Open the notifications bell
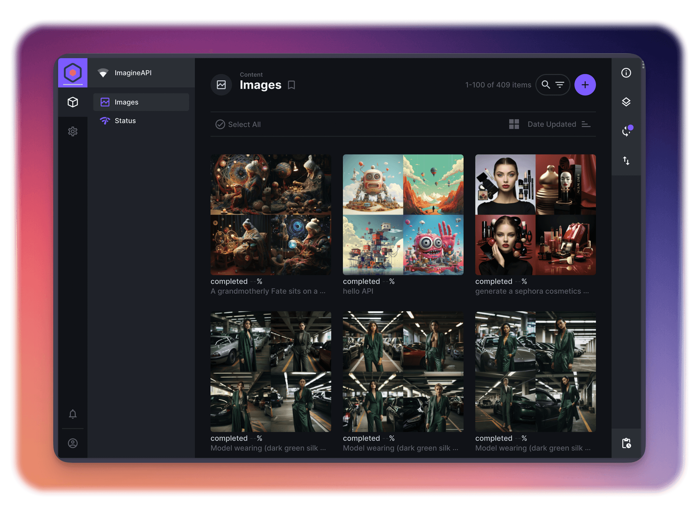The image size is (699, 516). 73,414
